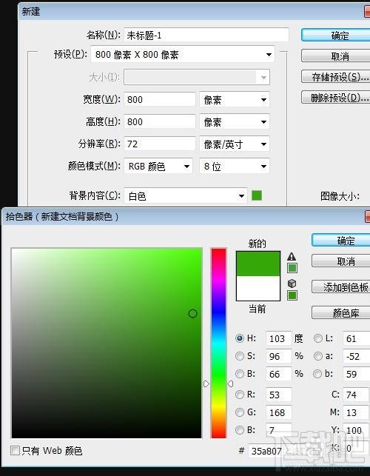Select the Lab b radio button

[317, 374]
